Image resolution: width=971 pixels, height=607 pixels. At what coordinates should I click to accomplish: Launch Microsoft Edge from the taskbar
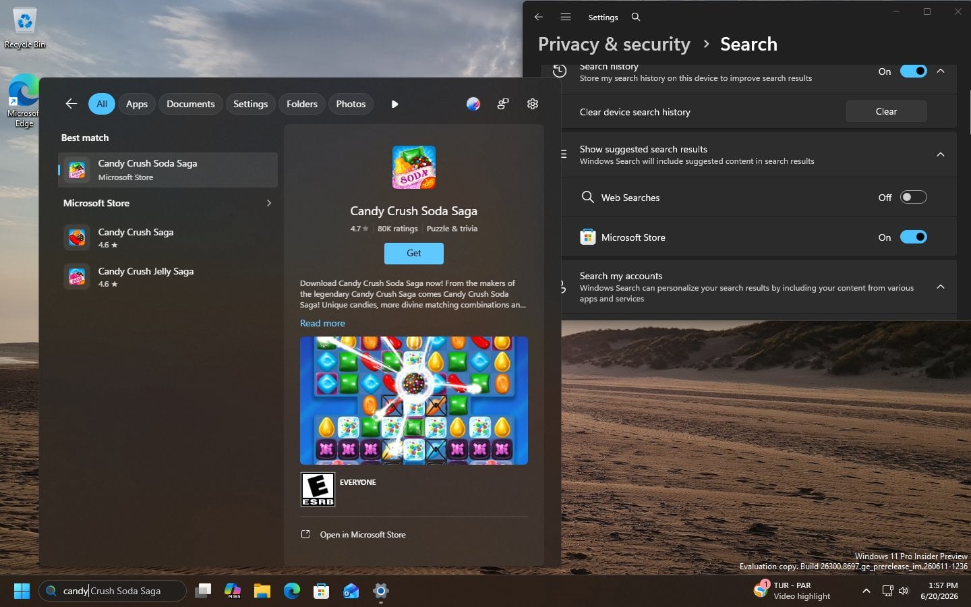[x=292, y=591]
